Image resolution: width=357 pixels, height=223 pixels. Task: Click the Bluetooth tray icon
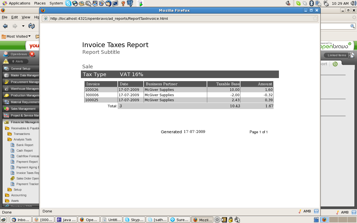(x=312, y=3)
